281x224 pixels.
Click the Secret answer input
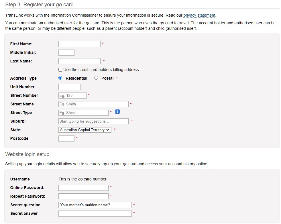tap(95, 214)
